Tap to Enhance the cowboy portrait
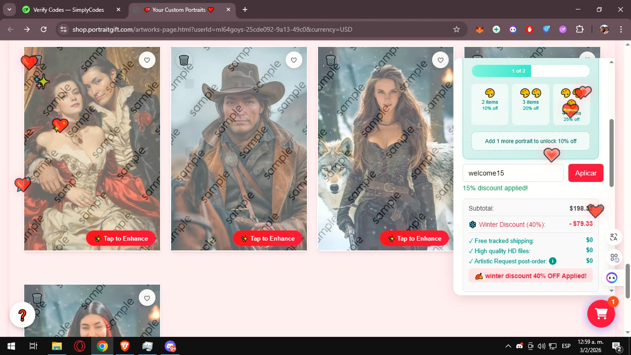The height and width of the screenshot is (355, 631). (x=268, y=238)
